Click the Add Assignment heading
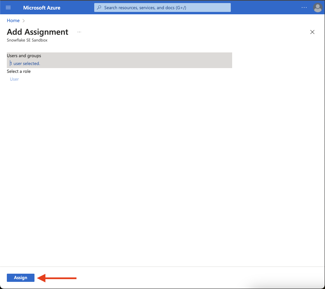Viewport: 325px width, 289px height. (38, 32)
